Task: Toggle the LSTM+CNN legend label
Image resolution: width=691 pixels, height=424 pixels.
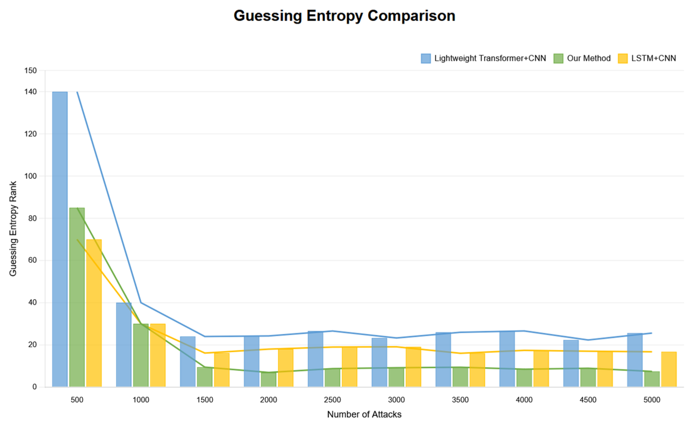Action: click(654, 58)
